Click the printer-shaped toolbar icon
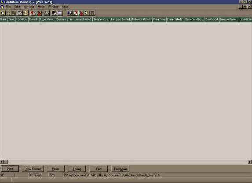 47,13
